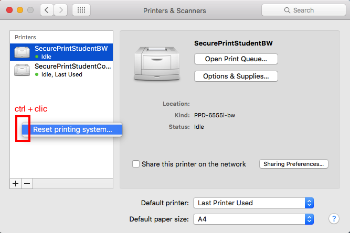Choose Reset printing system from context menu
The width and height of the screenshot is (350, 233).
(72, 129)
